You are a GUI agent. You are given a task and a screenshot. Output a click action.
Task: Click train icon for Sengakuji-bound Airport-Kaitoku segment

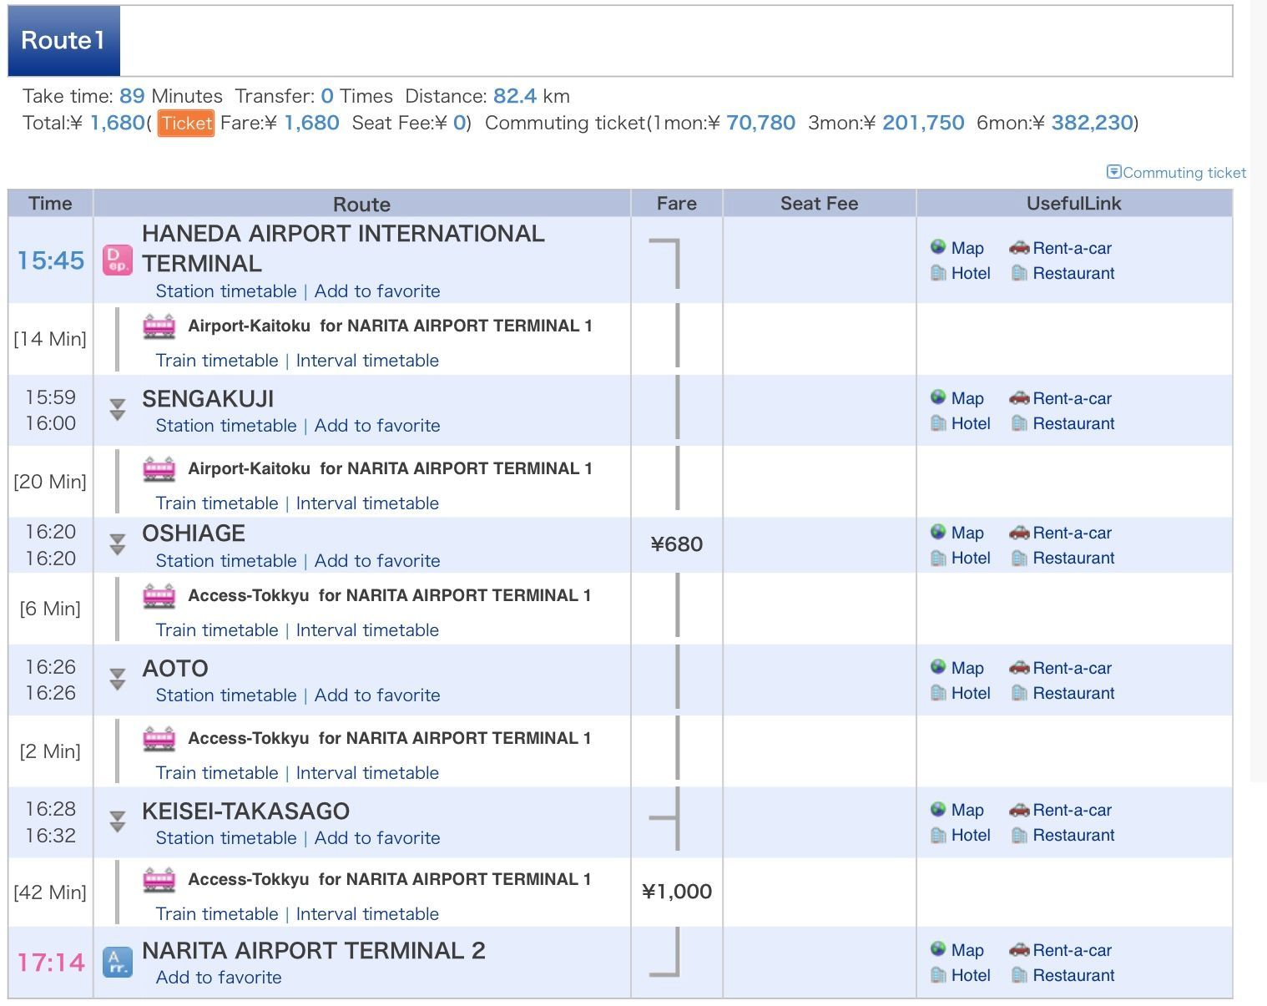159,326
